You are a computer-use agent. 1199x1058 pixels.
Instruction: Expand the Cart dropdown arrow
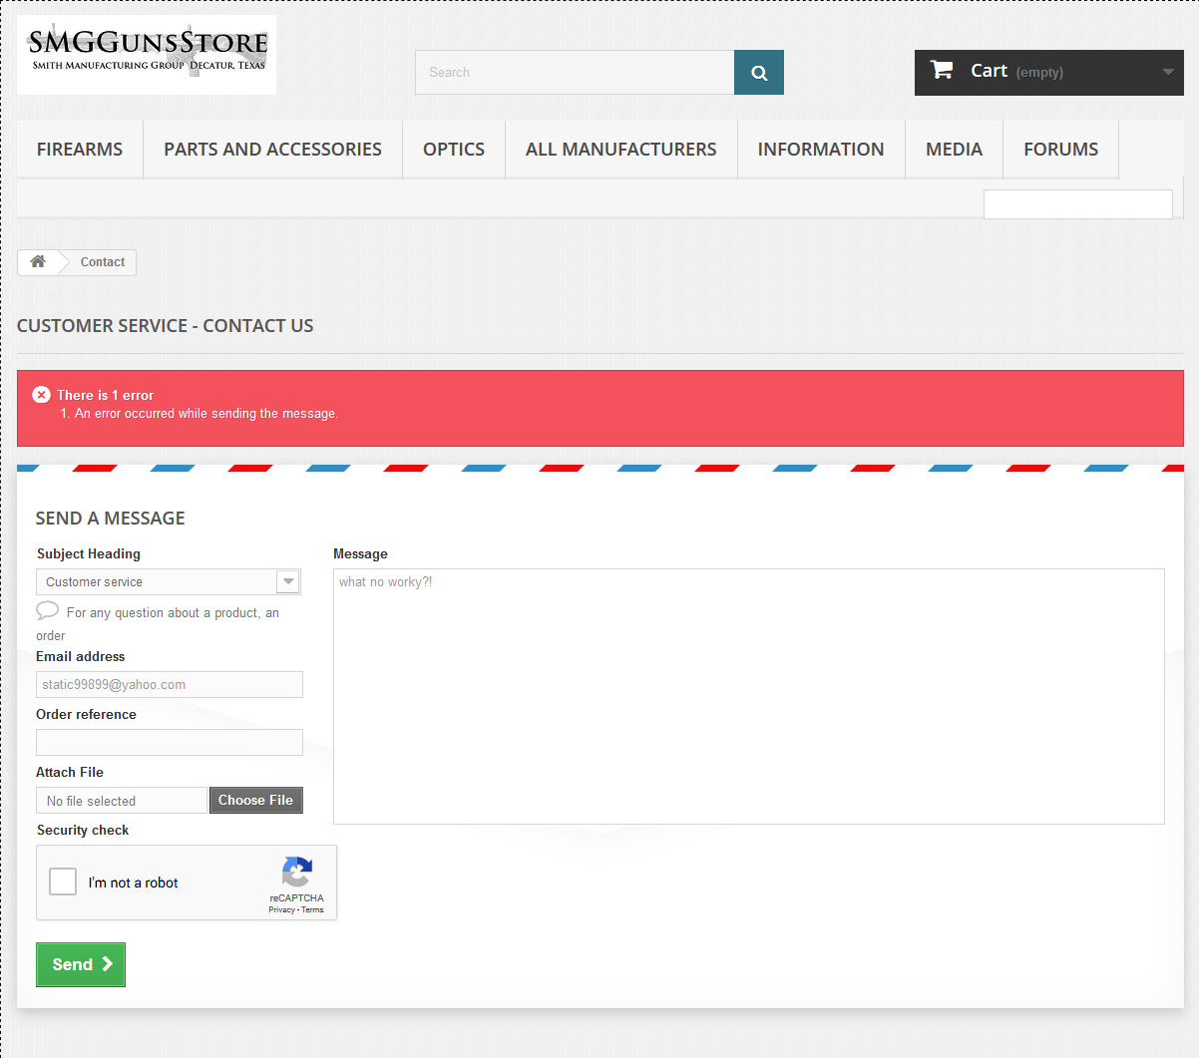pos(1168,72)
